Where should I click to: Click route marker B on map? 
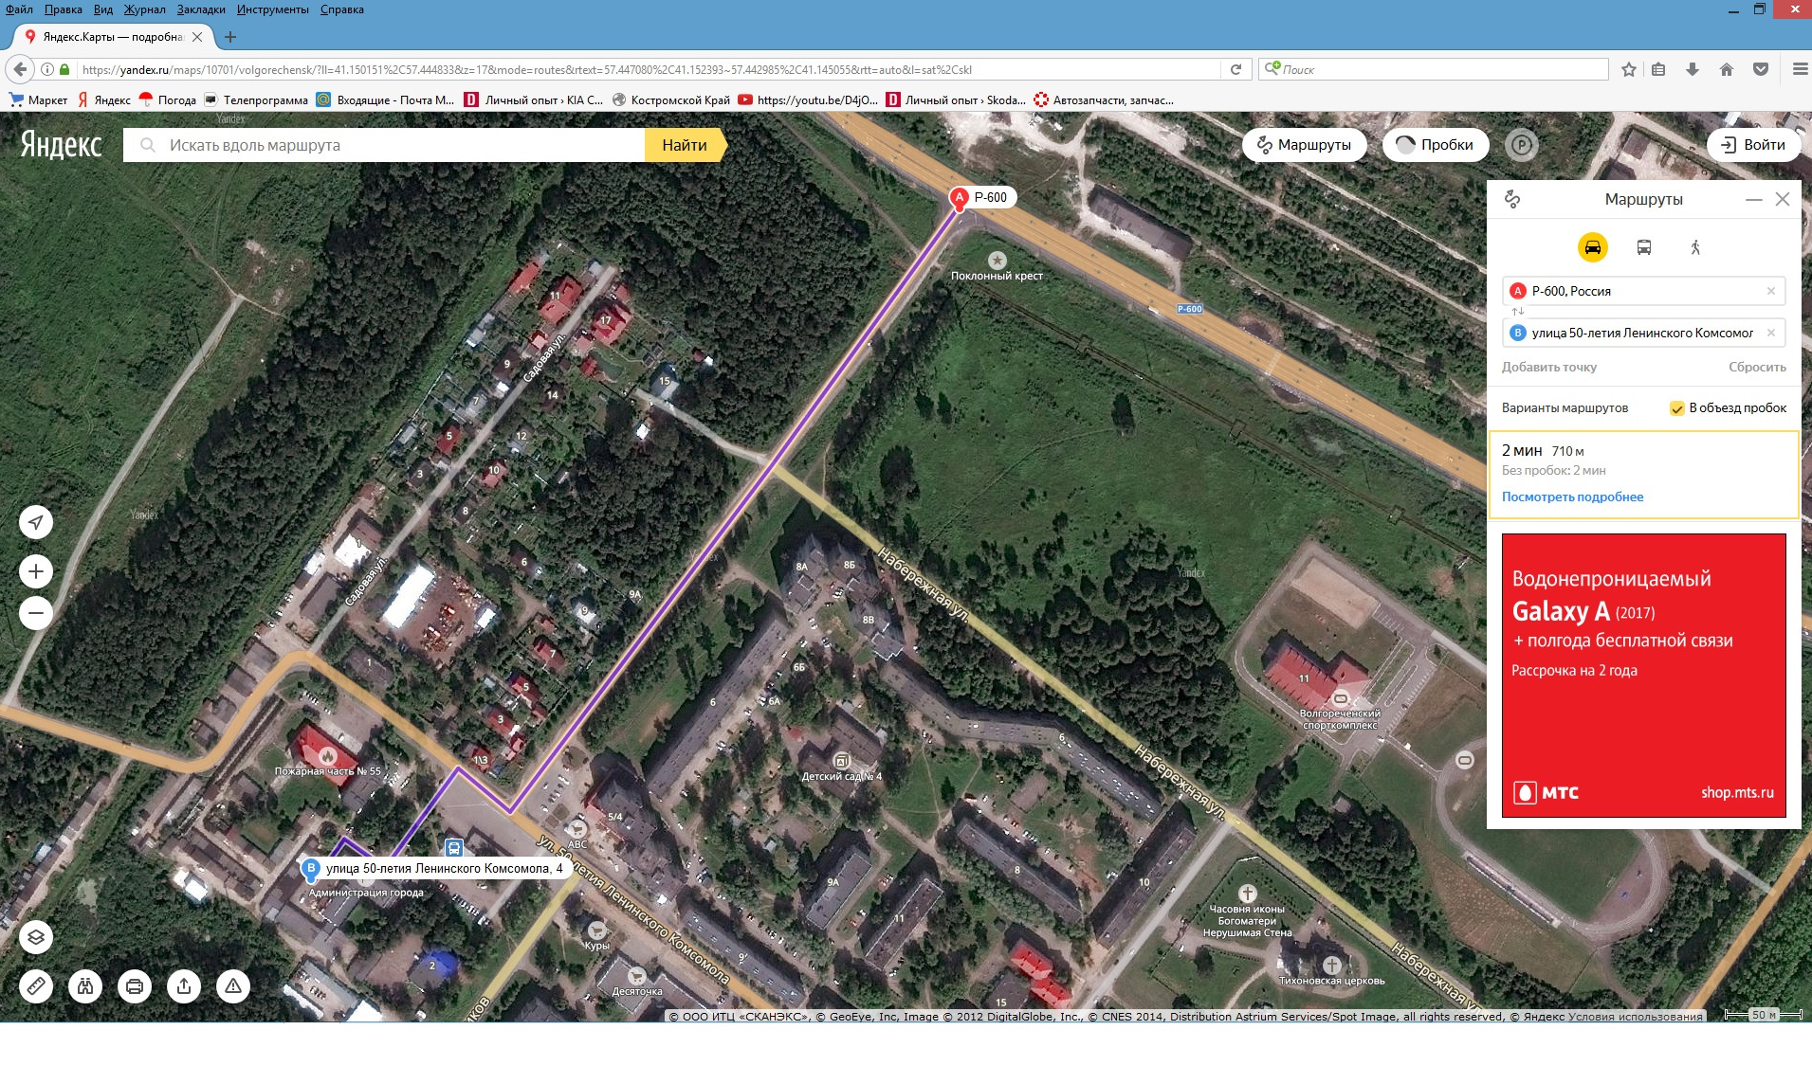[x=310, y=869]
